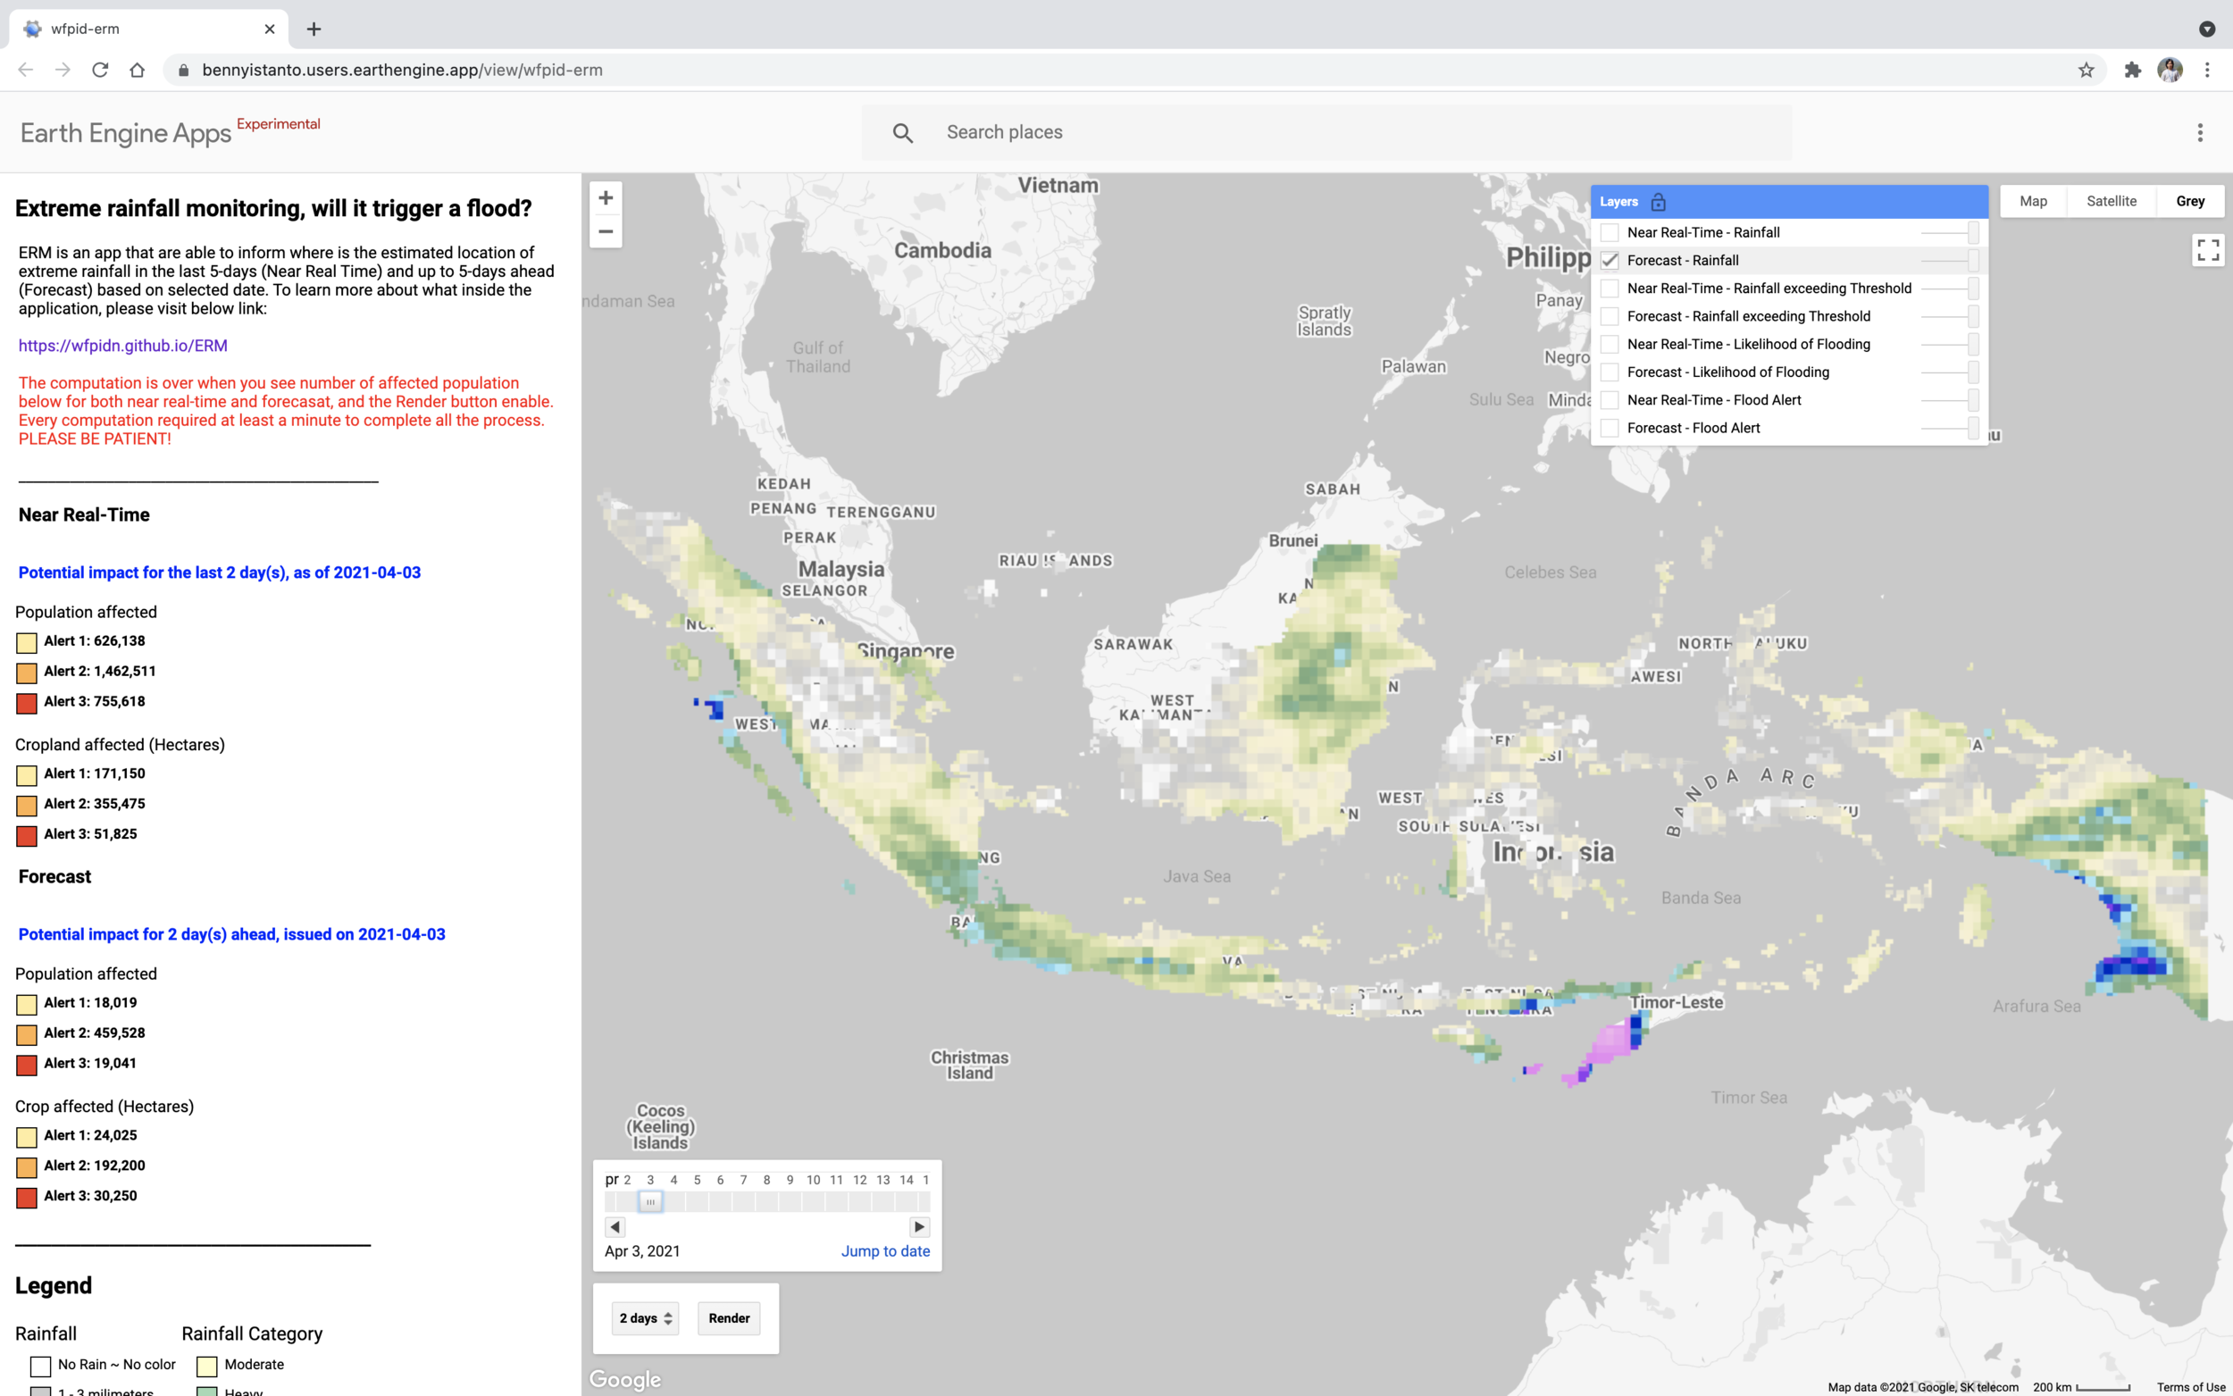
Task: View the site security padlock info
Action: point(184,71)
